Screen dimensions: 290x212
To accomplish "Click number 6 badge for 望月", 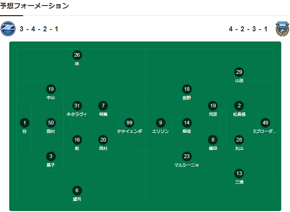I will coord(77,190).
